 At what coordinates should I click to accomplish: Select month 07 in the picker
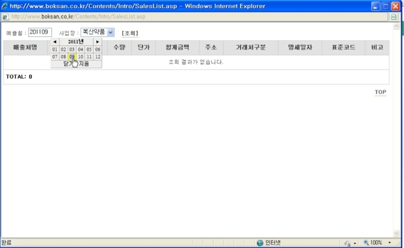click(55, 57)
